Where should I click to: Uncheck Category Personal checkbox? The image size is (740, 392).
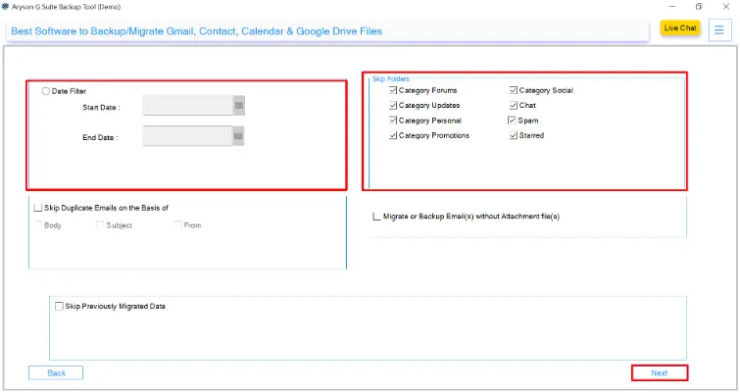pyautogui.click(x=393, y=121)
